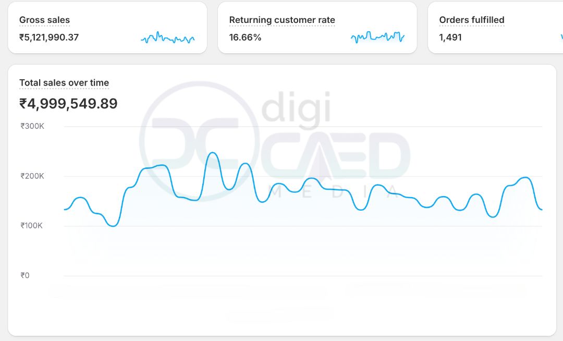Open the Orders fulfilled metric title

(472, 20)
